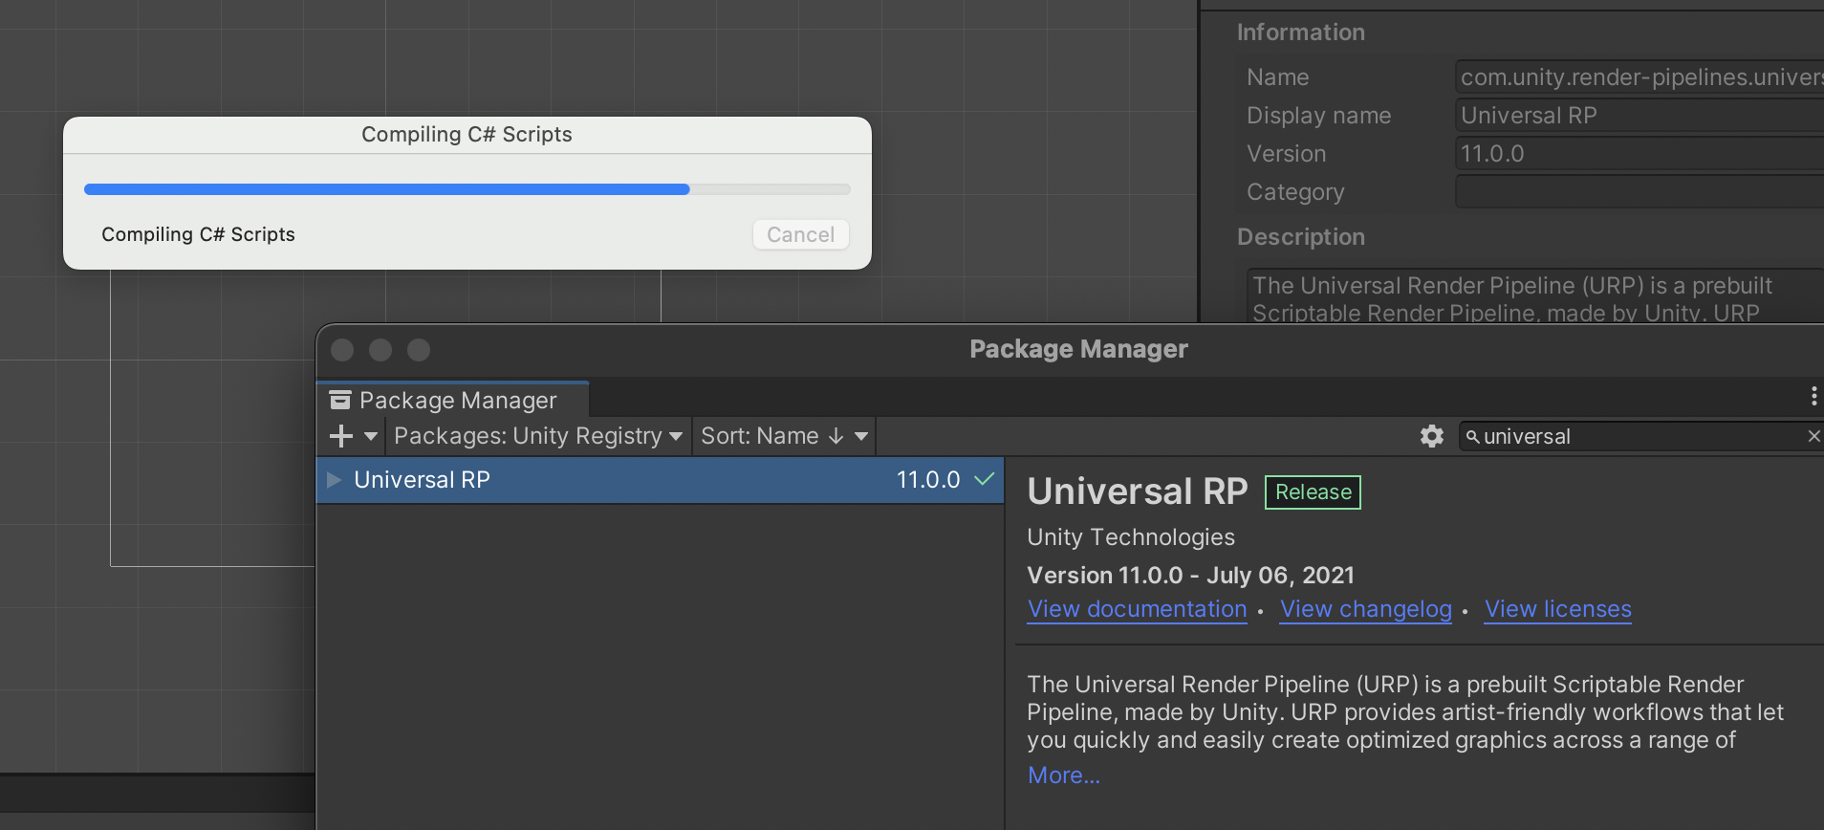Click More... to expand description

[1064, 775]
